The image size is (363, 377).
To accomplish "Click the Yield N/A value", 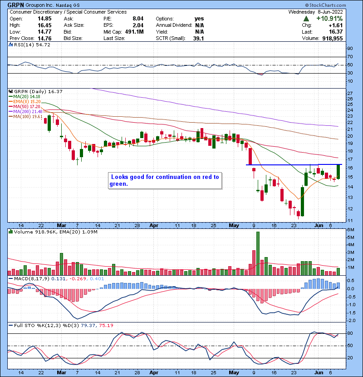I will coord(199,32).
